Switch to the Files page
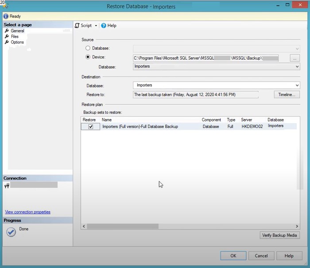 pyautogui.click(x=15, y=37)
